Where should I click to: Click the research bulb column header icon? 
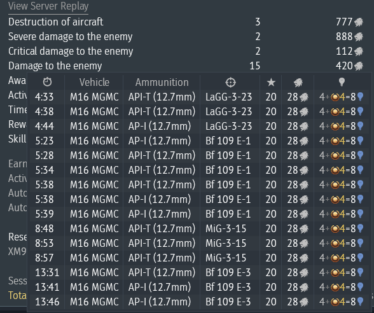(342, 82)
